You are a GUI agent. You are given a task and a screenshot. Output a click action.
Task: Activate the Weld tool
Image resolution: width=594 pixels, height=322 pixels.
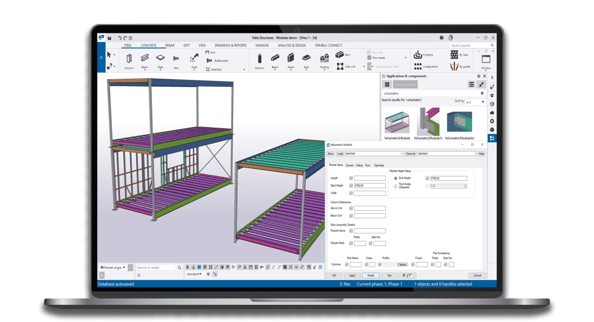[x=194, y=58]
